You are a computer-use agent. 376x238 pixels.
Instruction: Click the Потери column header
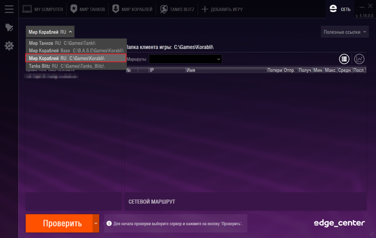274,70
